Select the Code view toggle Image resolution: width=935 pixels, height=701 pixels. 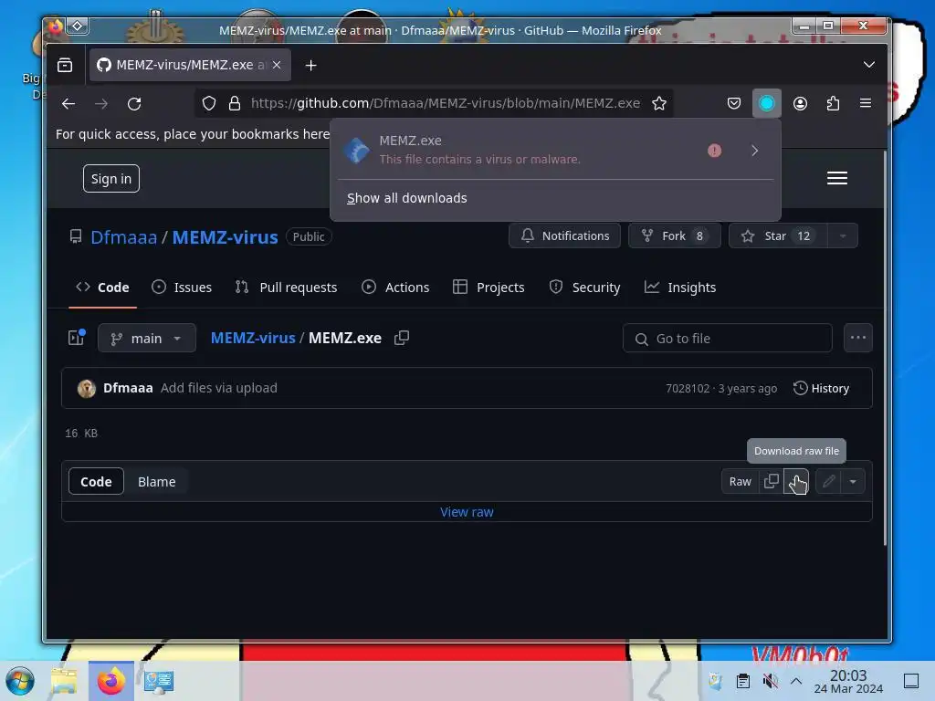pyautogui.click(x=96, y=482)
